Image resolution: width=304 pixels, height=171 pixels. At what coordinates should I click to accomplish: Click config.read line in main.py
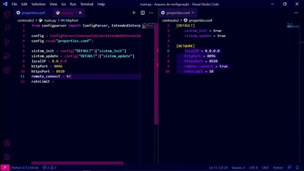tap(62, 41)
